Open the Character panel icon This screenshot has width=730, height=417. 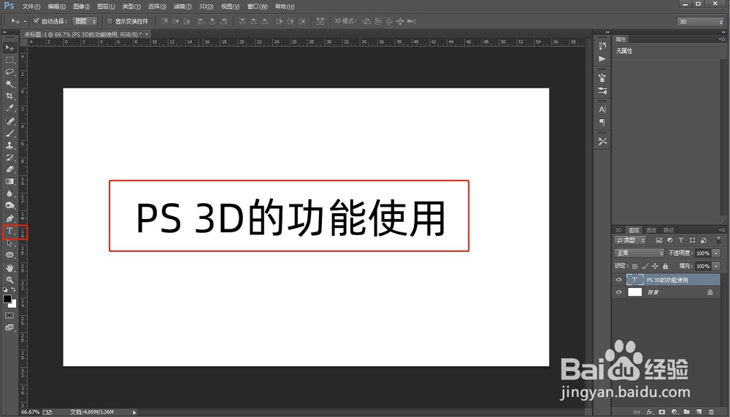[602, 110]
